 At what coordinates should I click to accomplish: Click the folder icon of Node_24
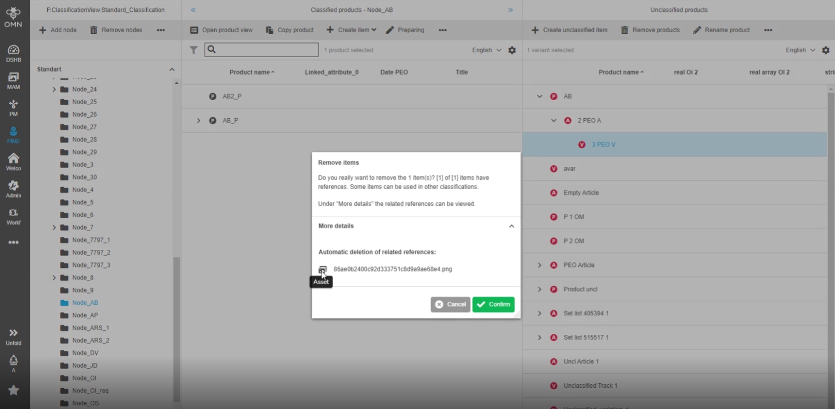[x=64, y=89]
